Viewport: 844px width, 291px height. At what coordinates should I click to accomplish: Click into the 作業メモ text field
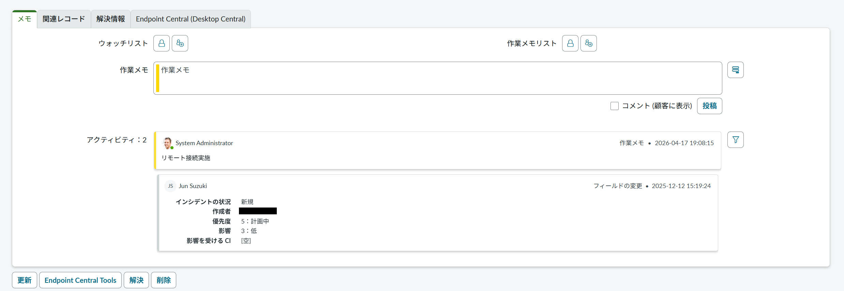(x=438, y=78)
